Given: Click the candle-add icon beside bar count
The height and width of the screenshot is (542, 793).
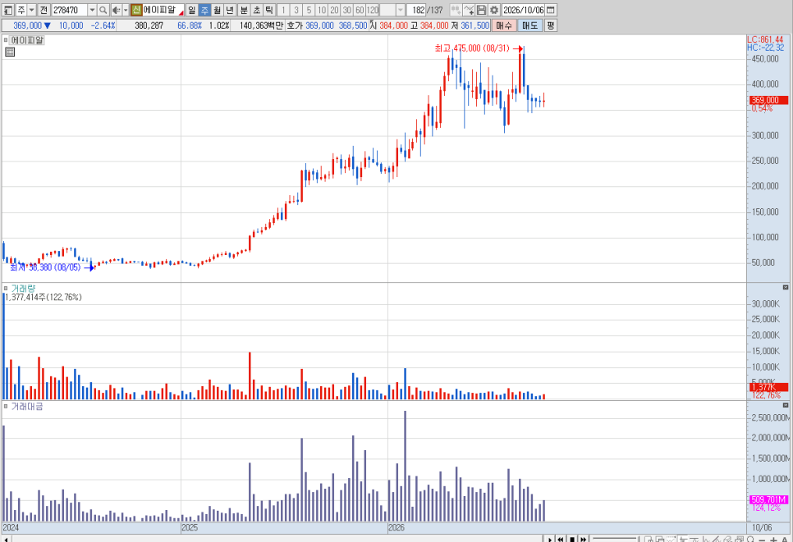Looking at the screenshot, I should tap(456, 10).
